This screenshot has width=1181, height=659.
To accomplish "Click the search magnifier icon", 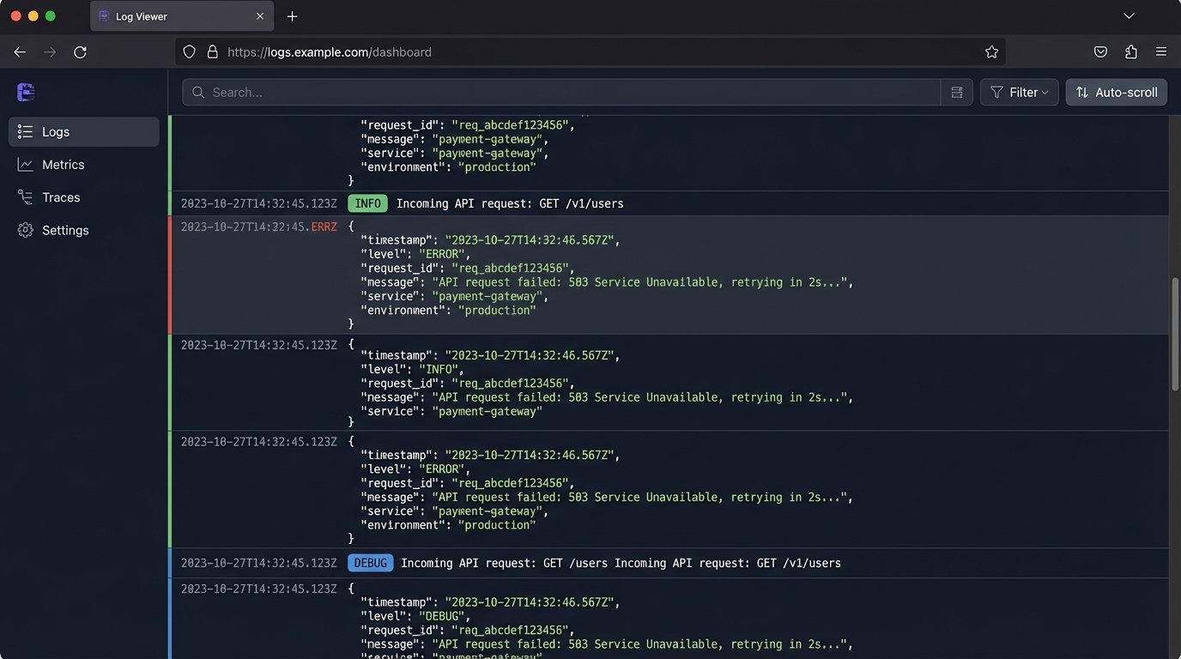I will pos(197,92).
